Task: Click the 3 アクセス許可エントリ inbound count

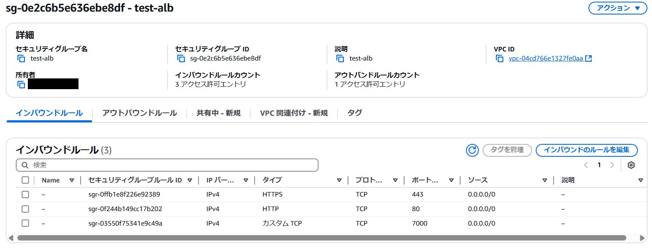Action: click(x=211, y=84)
